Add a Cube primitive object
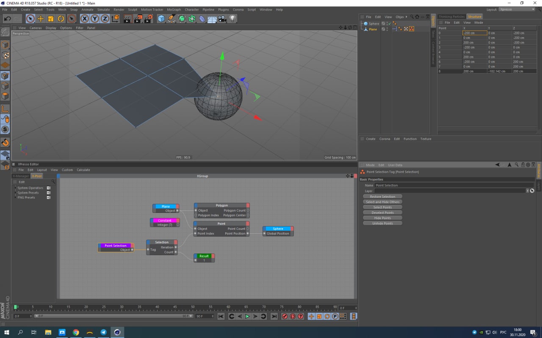The width and height of the screenshot is (542, 338). 161,19
